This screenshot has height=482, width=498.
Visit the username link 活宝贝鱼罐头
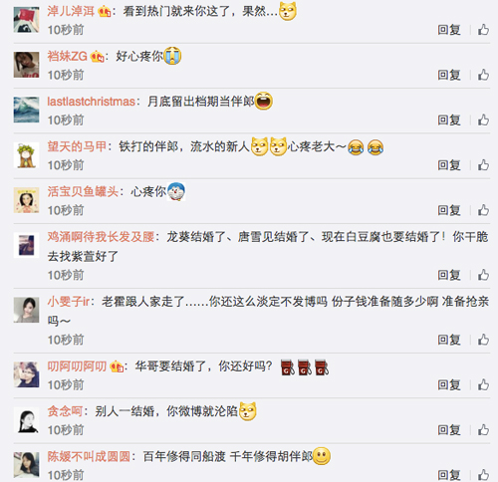83,192
